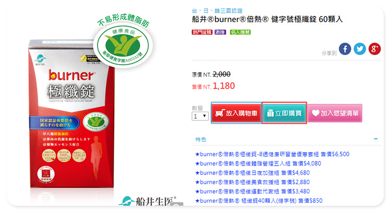Viewport: 391px width, 213px height.
Task: Open the 極纖體脂管理五入組 $4,080 link
Action: click(258, 164)
